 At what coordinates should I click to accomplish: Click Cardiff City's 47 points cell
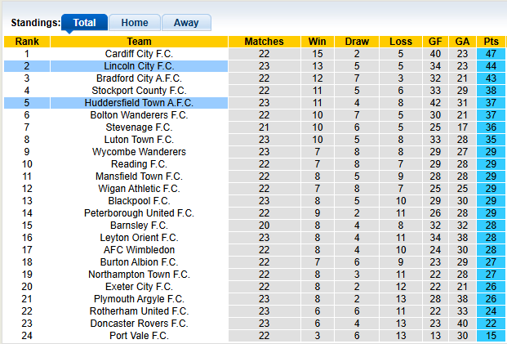(x=491, y=54)
